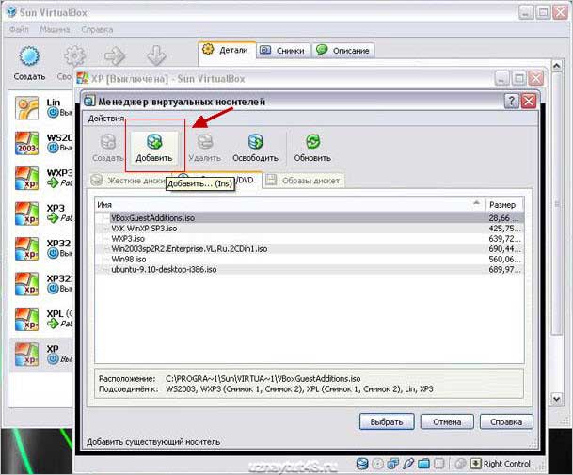Switch to the Жесткие диски tab

[x=129, y=181]
